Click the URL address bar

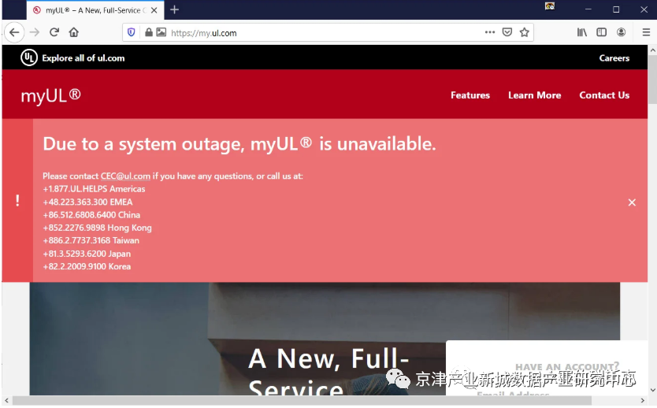coord(327,32)
